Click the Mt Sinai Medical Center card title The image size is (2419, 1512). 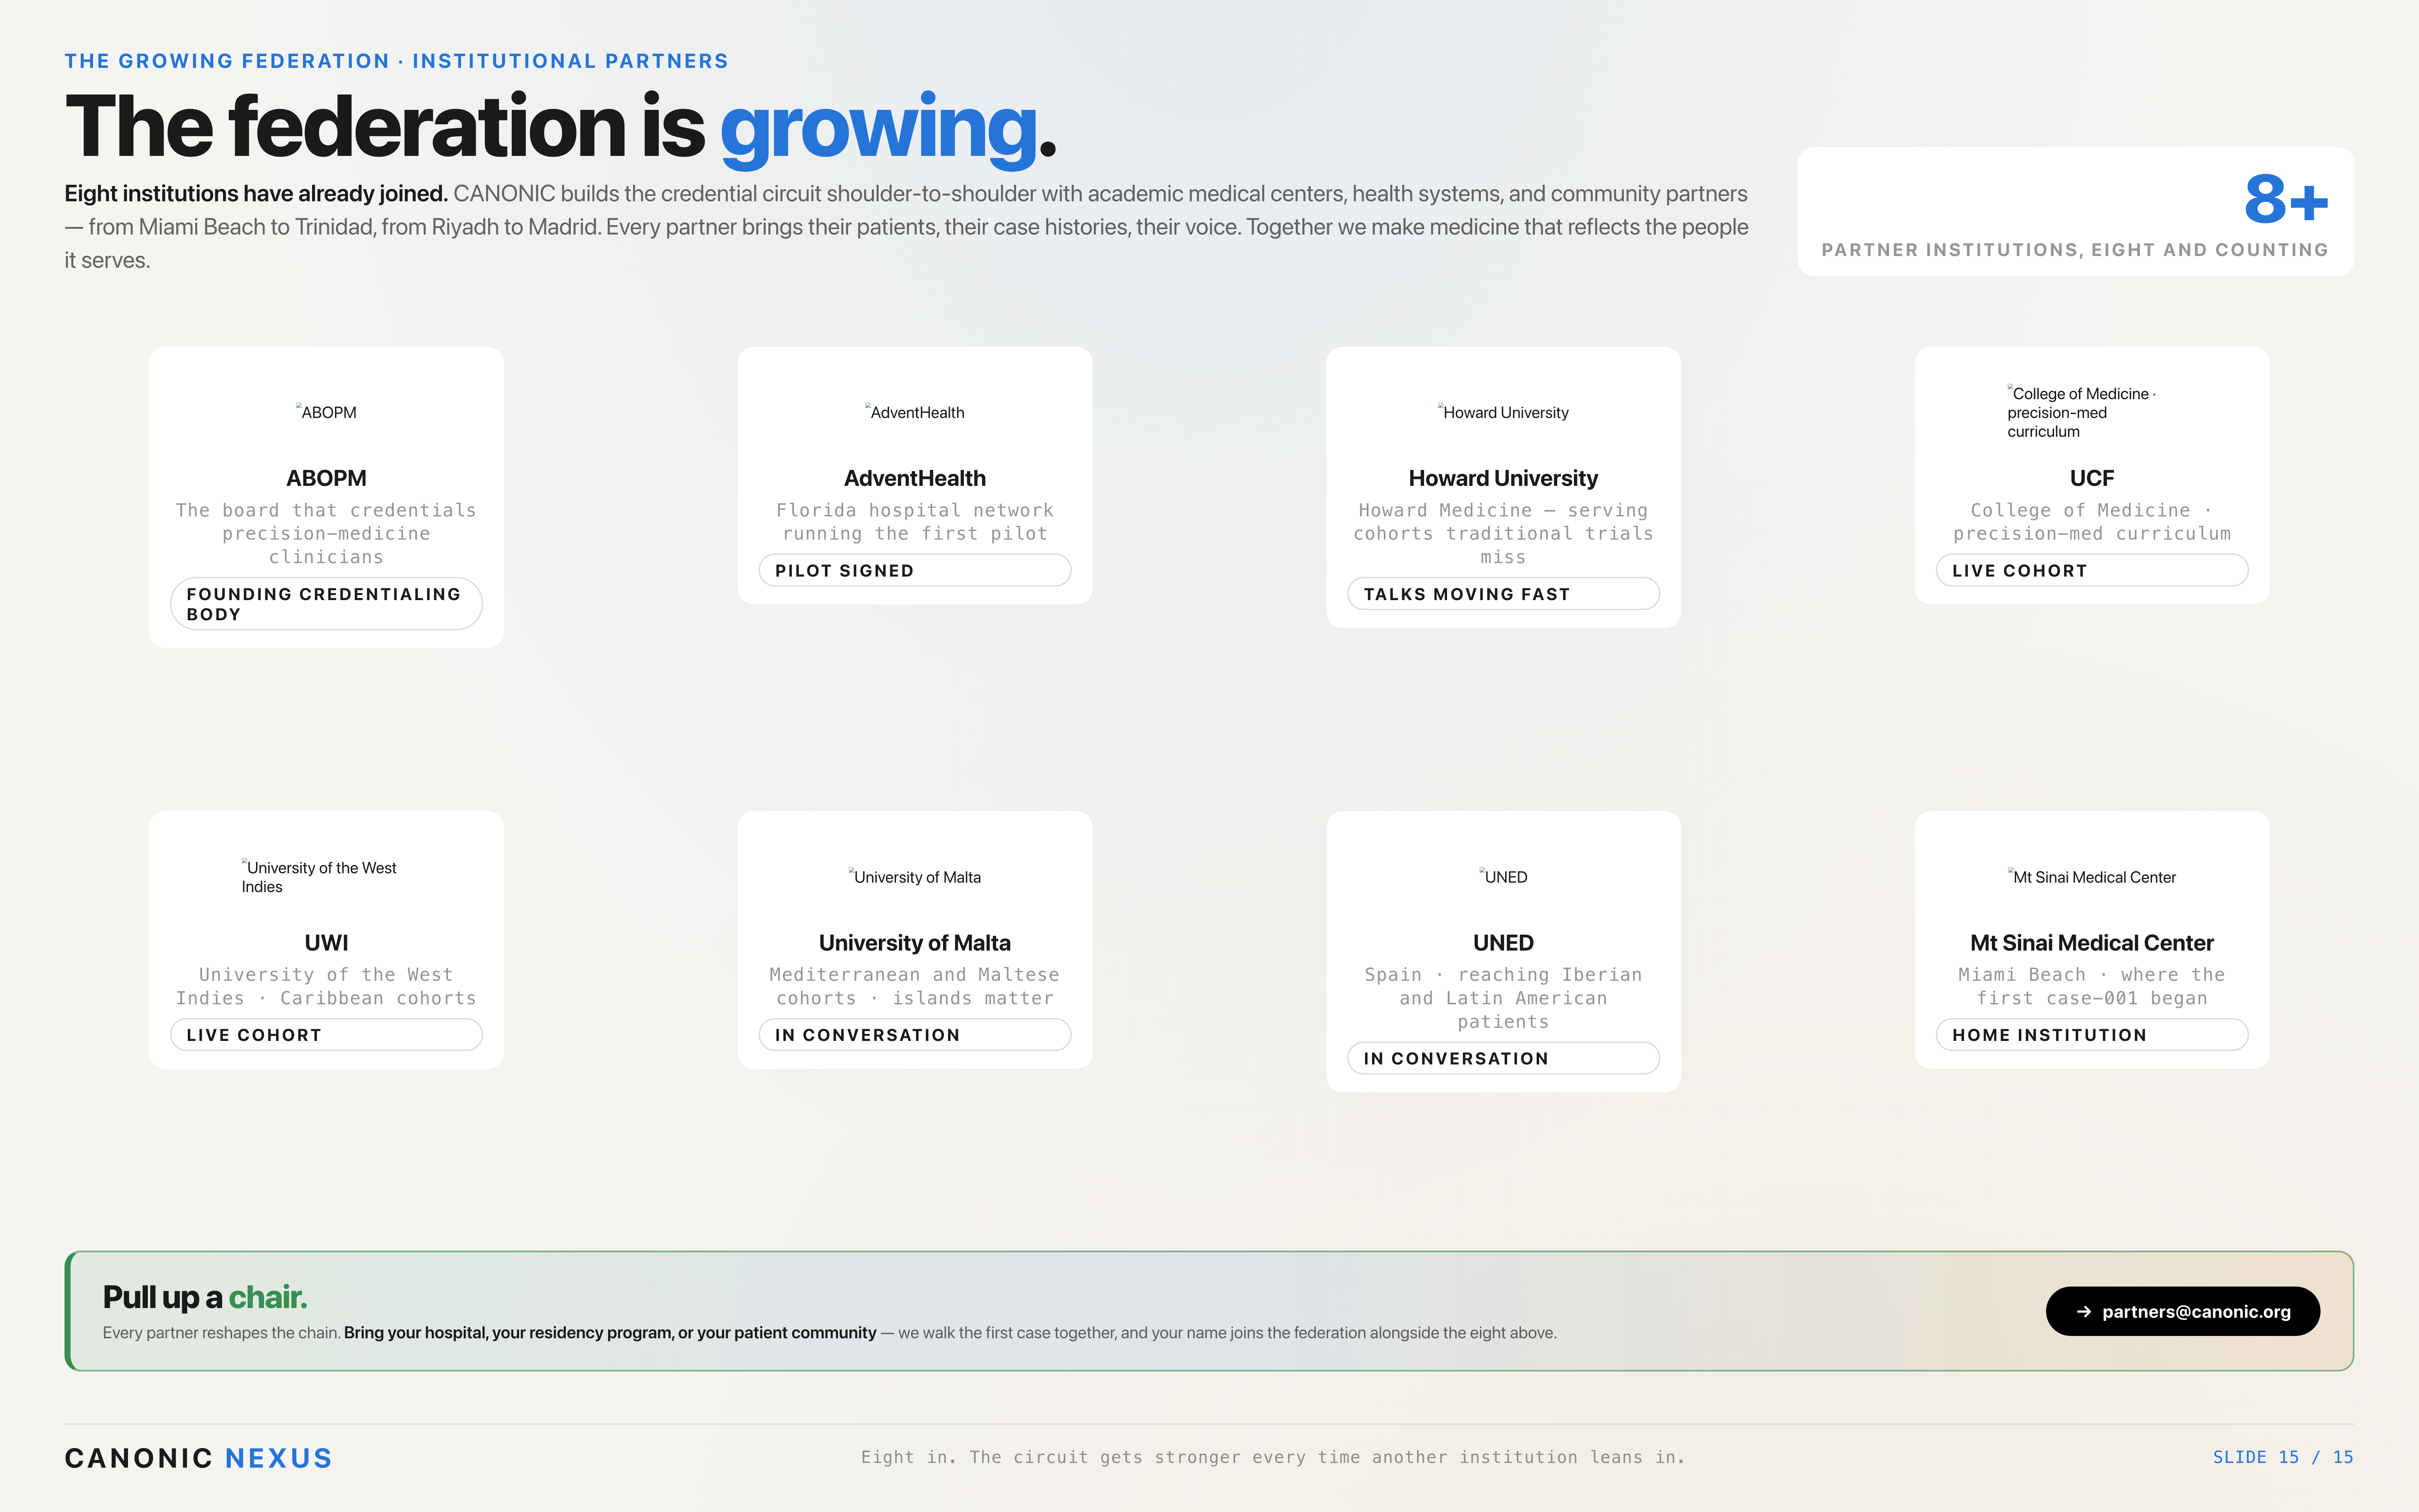coord(2092,943)
